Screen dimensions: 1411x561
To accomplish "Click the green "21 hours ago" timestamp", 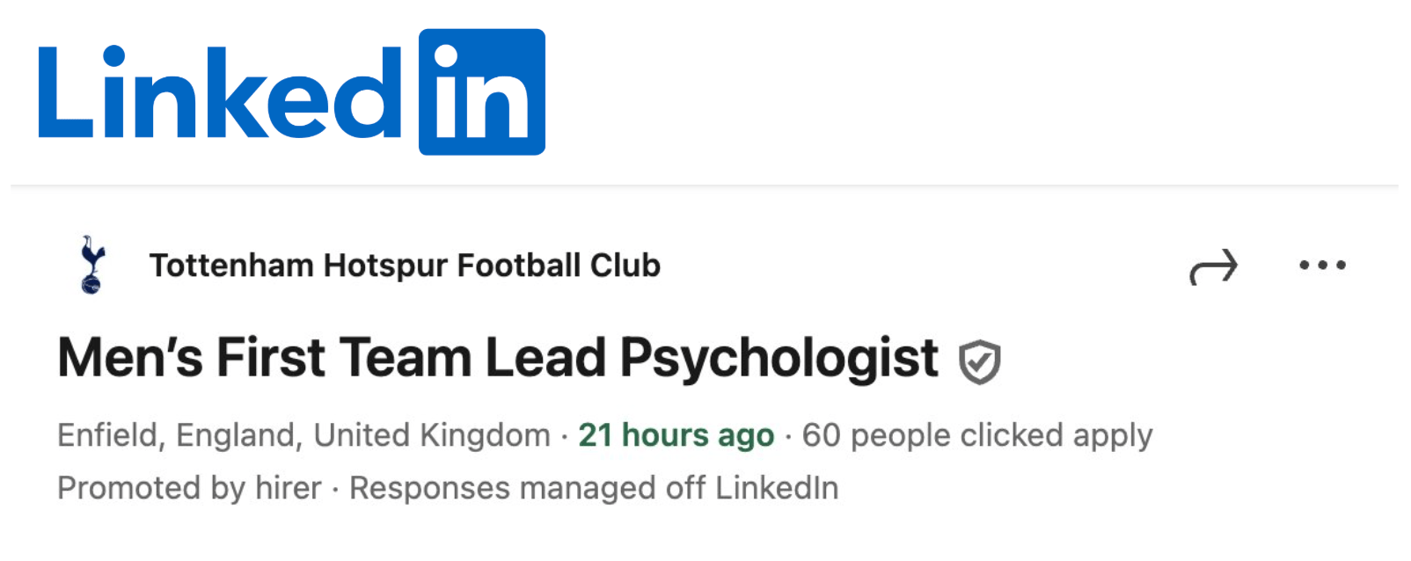I will tap(676, 435).
